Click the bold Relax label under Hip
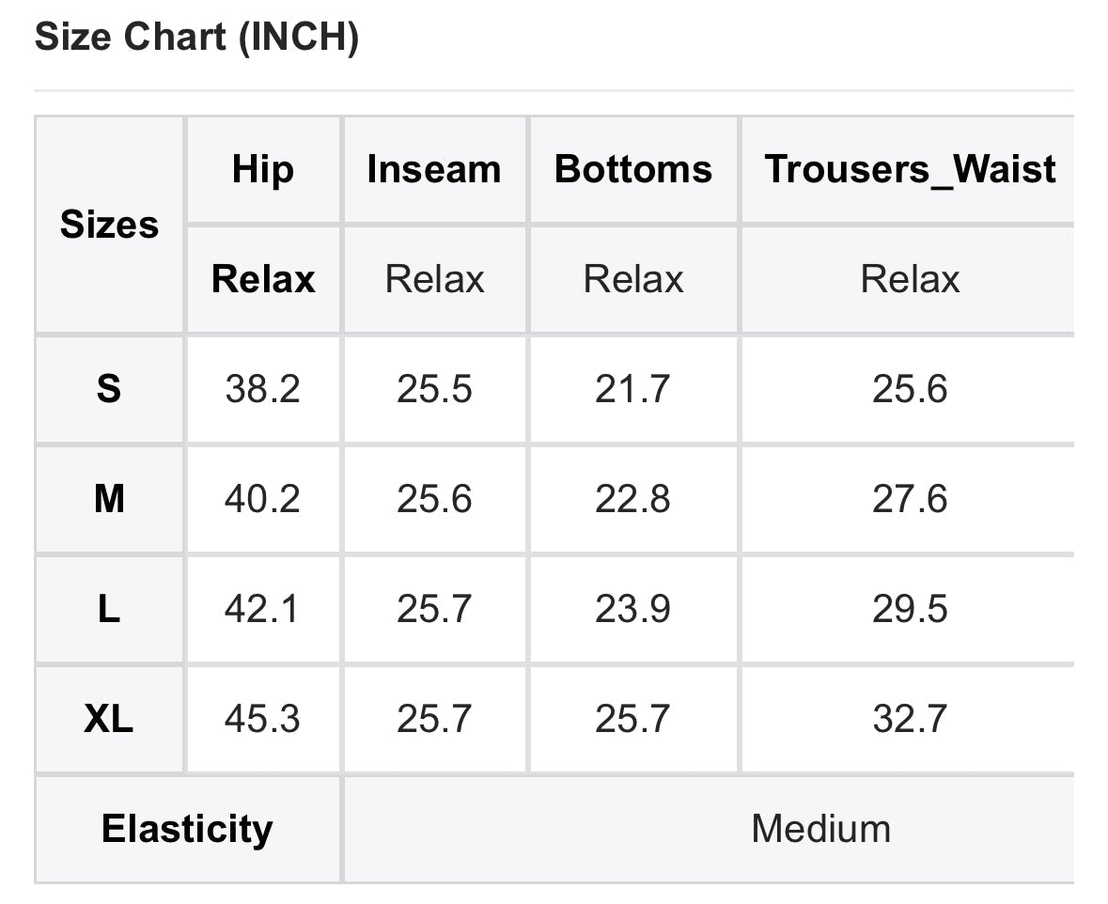This screenshot has width=1108, height=904. click(263, 279)
